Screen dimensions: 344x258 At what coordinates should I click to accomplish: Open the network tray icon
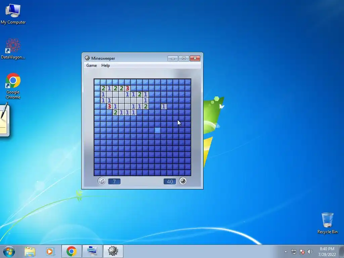(294, 252)
